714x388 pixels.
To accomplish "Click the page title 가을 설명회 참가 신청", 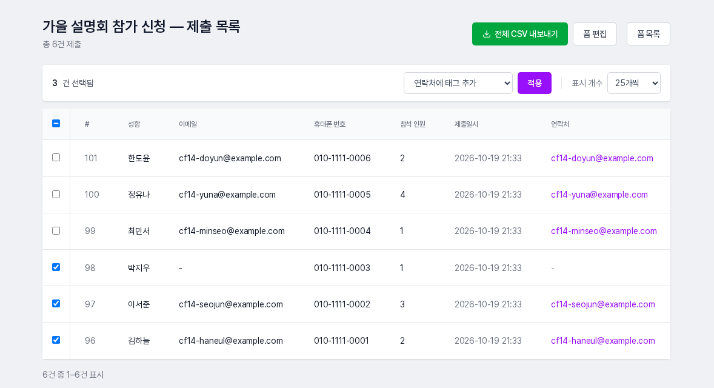I will pos(141,26).
